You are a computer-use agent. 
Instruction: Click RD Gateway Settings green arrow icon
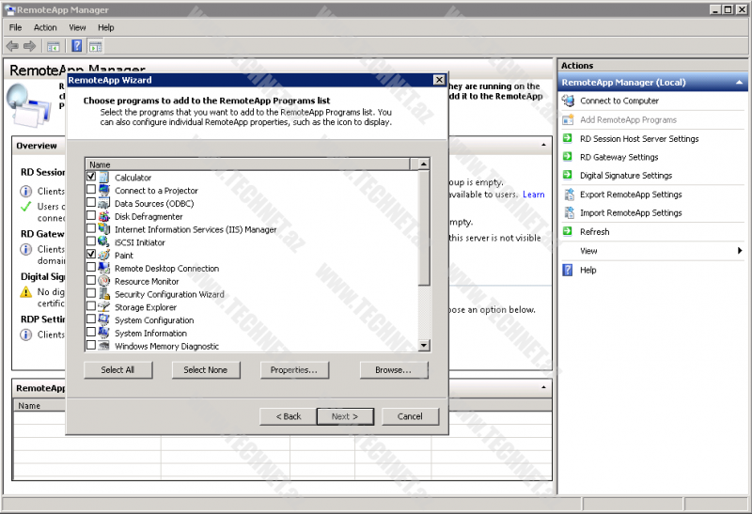click(x=568, y=157)
